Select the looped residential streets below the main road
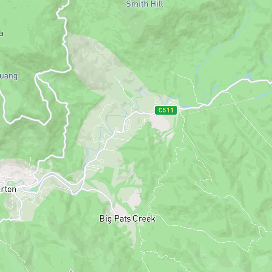The height and width of the screenshot is (272, 272). pyautogui.click(x=129, y=124)
